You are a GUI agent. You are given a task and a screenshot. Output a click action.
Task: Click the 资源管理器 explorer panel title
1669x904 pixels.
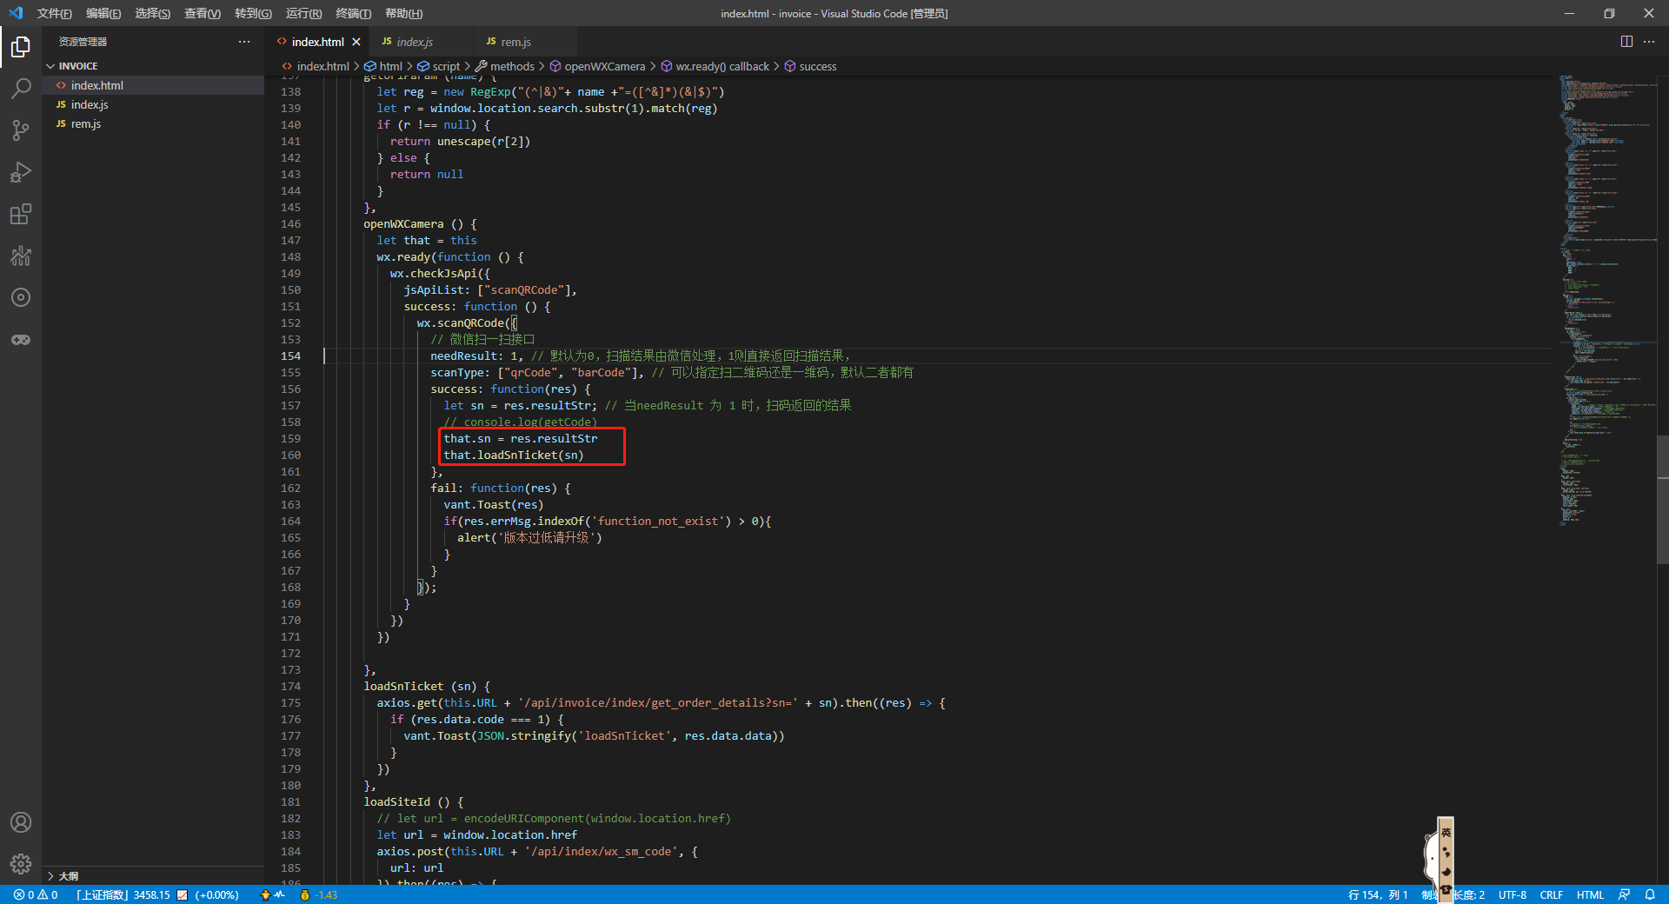(83, 42)
